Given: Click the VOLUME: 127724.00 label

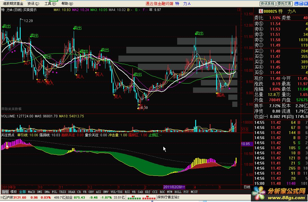Looking at the screenshot, I should (17, 116).
